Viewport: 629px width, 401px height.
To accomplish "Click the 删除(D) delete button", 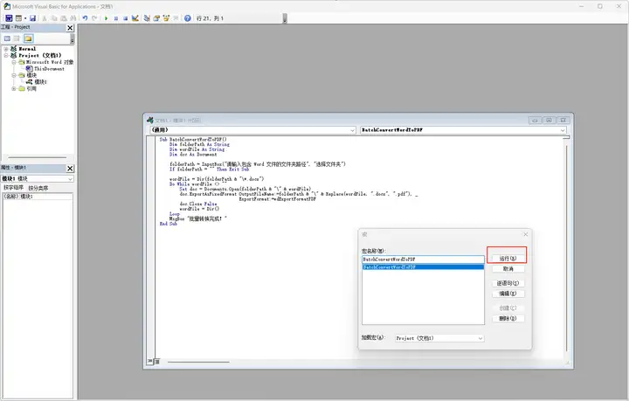I will [508, 319].
